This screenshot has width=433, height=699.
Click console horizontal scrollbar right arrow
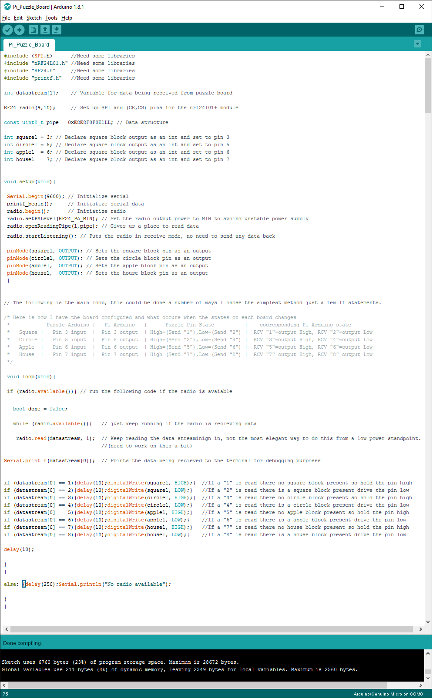pos(420,685)
